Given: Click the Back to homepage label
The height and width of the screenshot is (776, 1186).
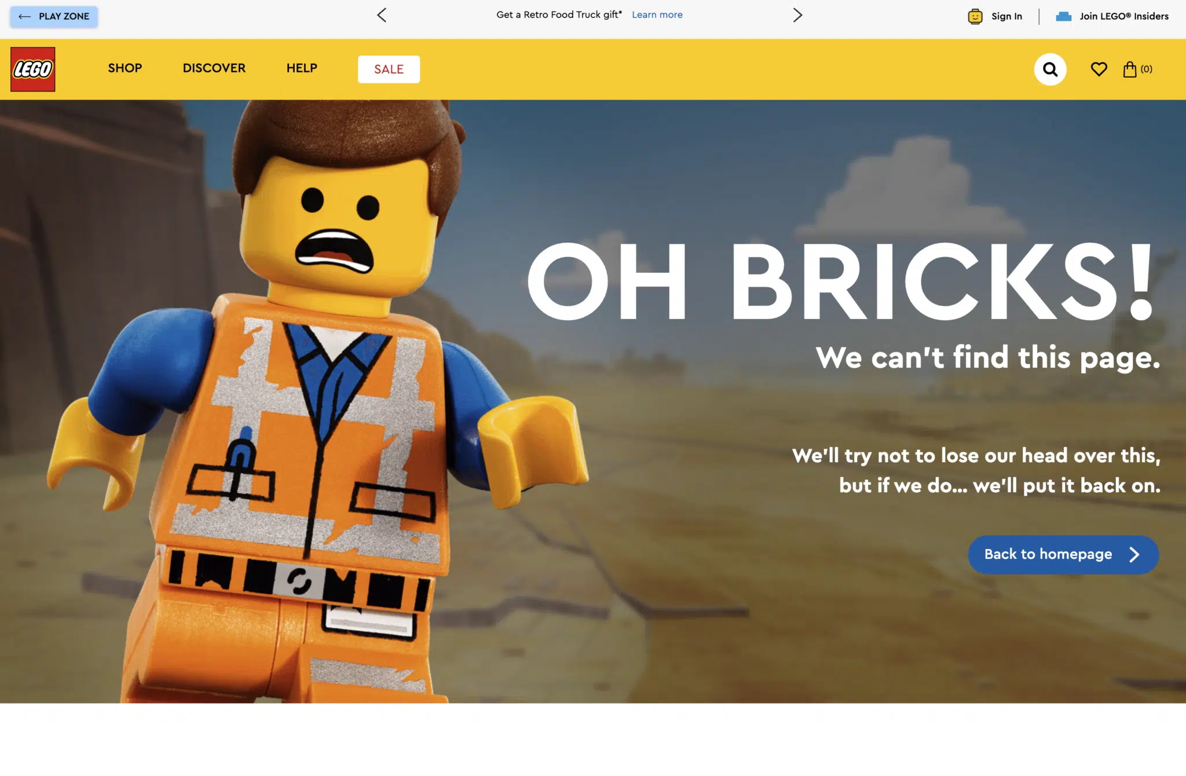Looking at the screenshot, I should click(1048, 554).
